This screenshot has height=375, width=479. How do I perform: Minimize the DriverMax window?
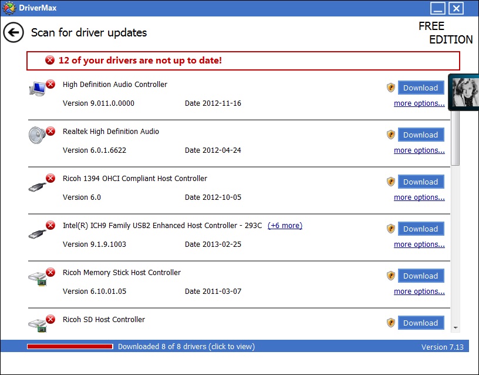point(438,8)
